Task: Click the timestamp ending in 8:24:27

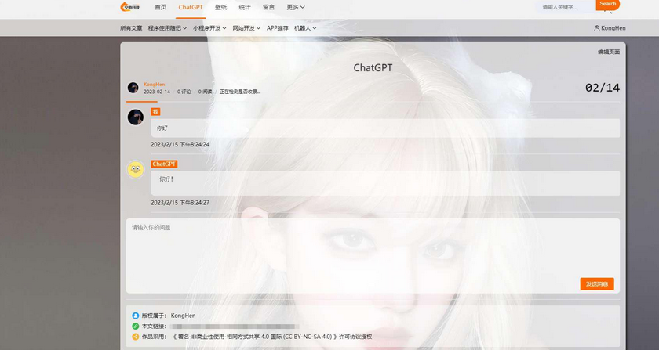Action: point(180,203)
